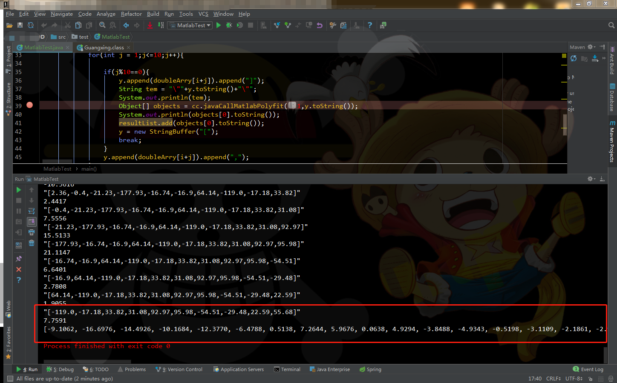
Task: Select the MatlabTest class breadcrumb
Action: (x=112, y=37)
